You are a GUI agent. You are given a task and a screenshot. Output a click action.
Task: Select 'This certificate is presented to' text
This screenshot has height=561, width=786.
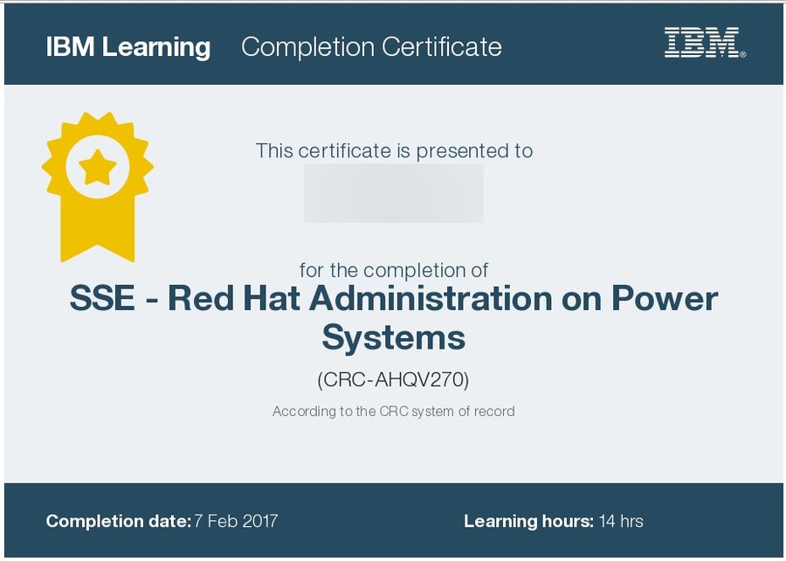tap(394, 151)
